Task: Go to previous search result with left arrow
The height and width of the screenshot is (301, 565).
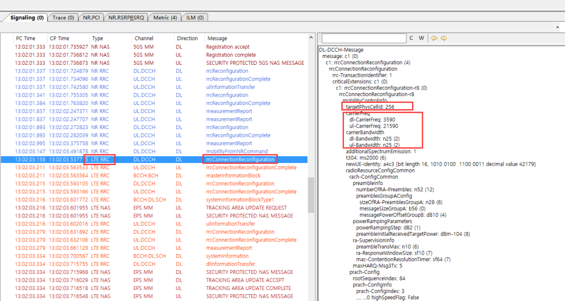Action: click(x=434, y=38)
